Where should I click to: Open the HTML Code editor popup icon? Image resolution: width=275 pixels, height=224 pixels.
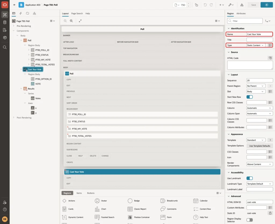(x=270, y=58)
